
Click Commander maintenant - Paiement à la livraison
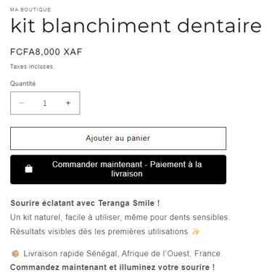(118, 169)
